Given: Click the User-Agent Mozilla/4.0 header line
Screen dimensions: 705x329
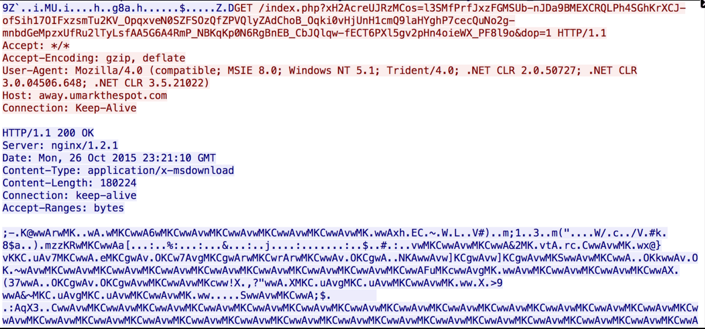Looking at the screenshot, I should pyautogui.click(x=320, y=71).
